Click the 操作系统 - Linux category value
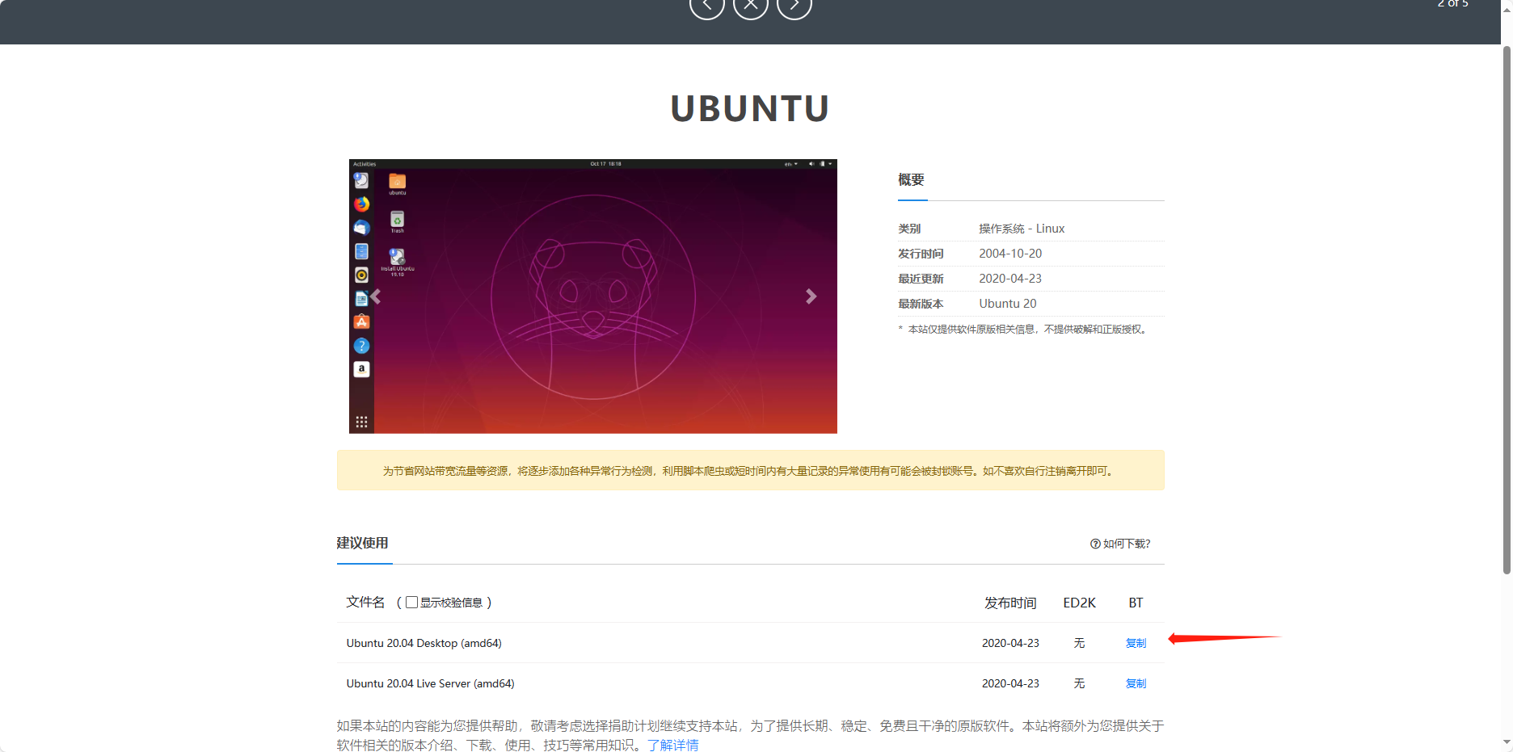Image resolution: width=1513 pixels, height=752 pixels. 1022,229
